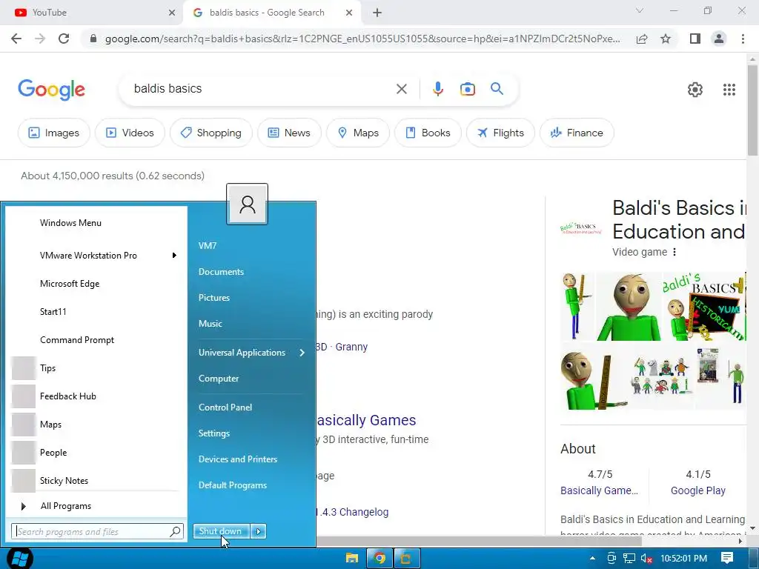
Task: Reload the current Google page
Action: (x=64, y=39)
